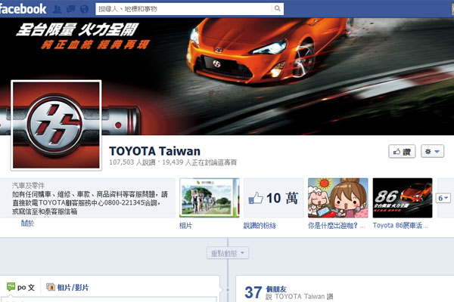Click the TOYOTA 86 profile picture

pyautogui.click(x=57, y=124)
